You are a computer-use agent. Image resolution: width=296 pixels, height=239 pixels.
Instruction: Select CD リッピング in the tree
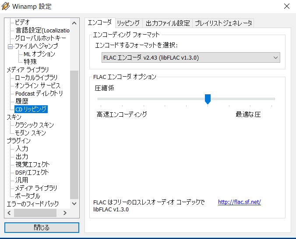coord(31,109)
